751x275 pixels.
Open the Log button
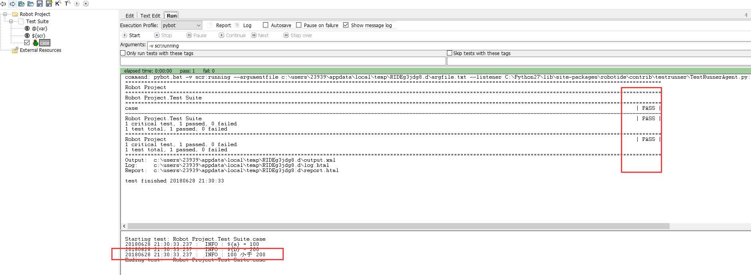243,25
